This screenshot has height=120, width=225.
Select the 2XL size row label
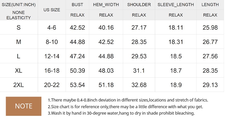coord(19,85)
